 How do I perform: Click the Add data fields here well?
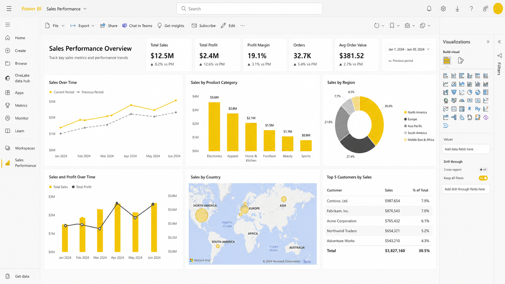point(466,149)
